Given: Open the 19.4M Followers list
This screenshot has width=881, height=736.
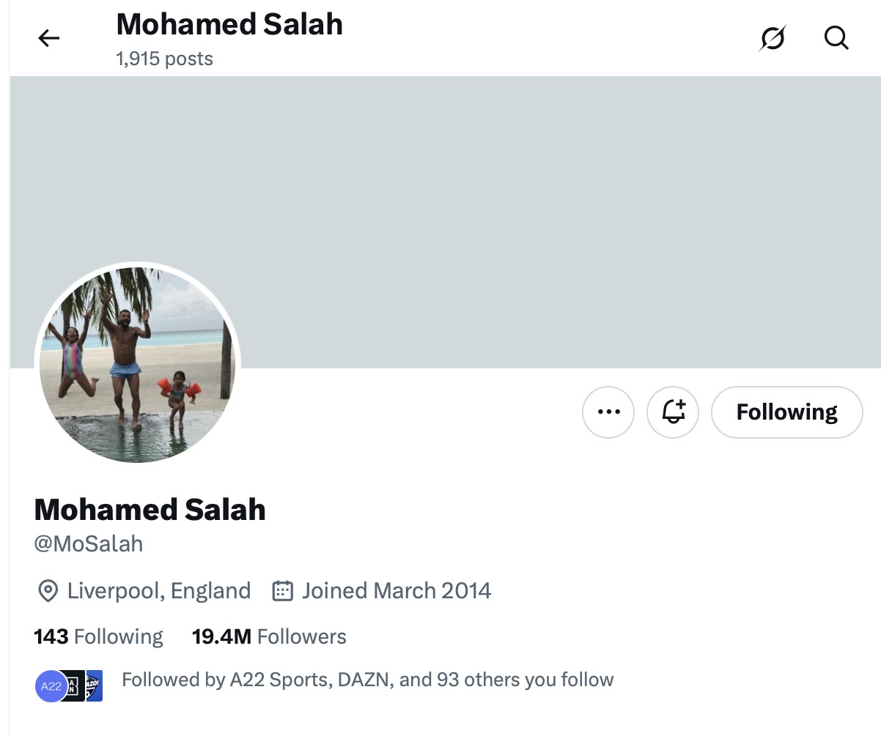Looking at the screenshot, I should point(269,636).
